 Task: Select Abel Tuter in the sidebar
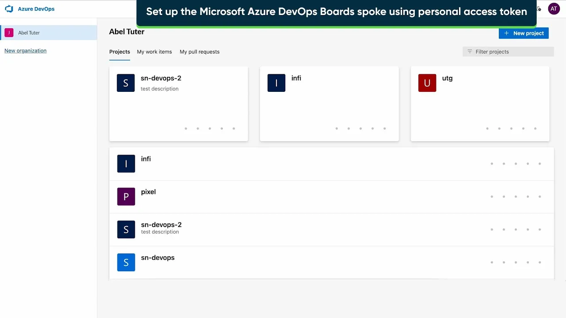(29, 33)
